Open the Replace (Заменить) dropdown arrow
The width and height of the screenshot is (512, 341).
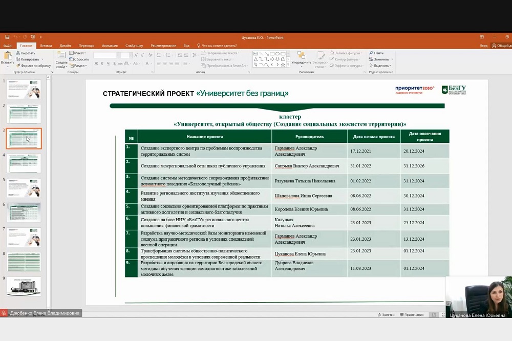coord(392,59)
